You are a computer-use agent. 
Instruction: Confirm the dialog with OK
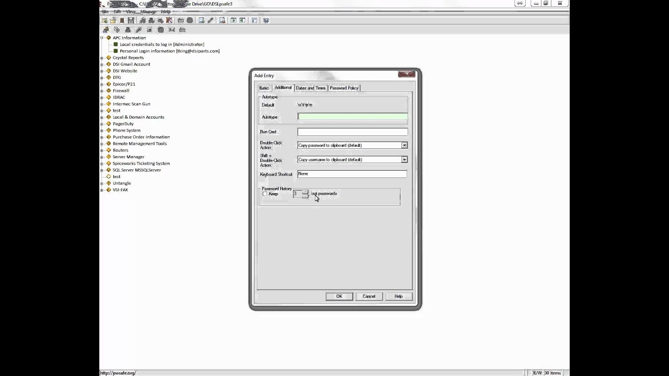339,296
